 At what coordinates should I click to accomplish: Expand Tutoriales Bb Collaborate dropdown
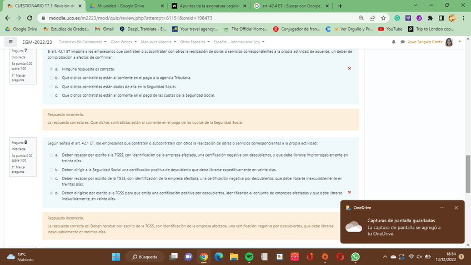pyautogui.click(x=83, y=42)
